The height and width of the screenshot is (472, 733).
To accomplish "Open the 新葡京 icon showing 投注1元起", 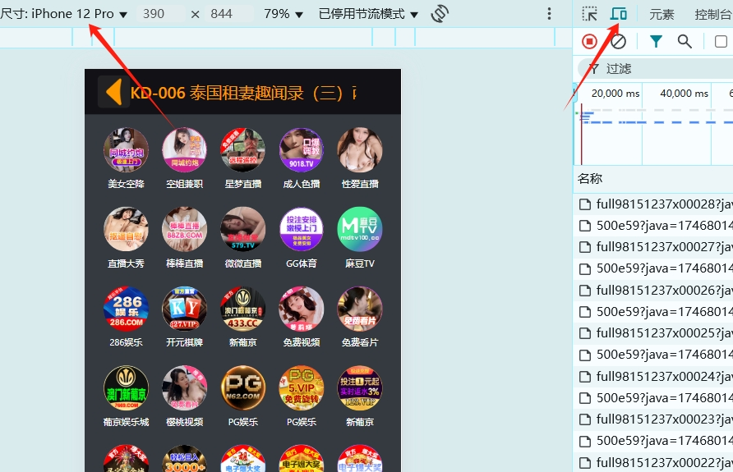I will coord(360,388).
